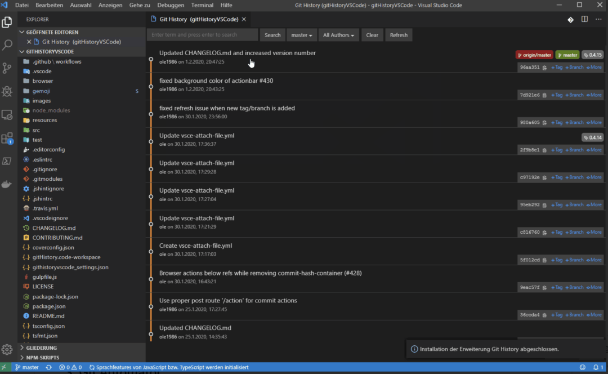The height and width of the screenshot is (374, 608).
Task: Open package.json file
Action: (x=49, y=306)
